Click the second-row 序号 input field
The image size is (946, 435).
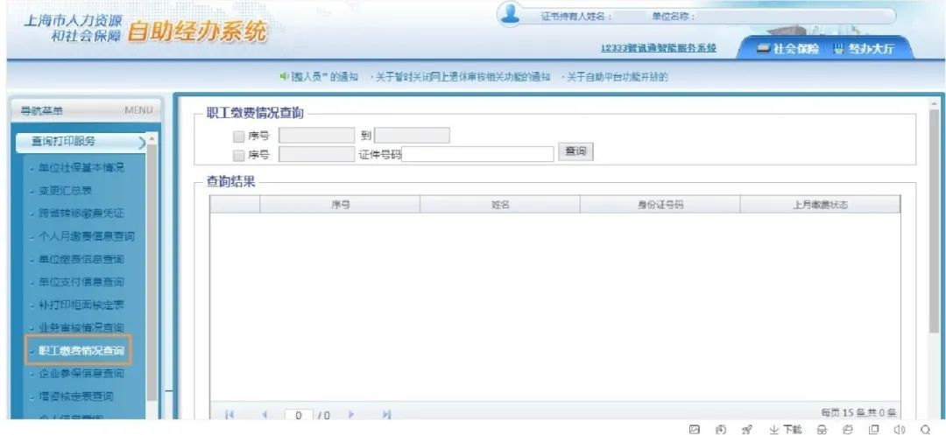(x=317, y=155)
